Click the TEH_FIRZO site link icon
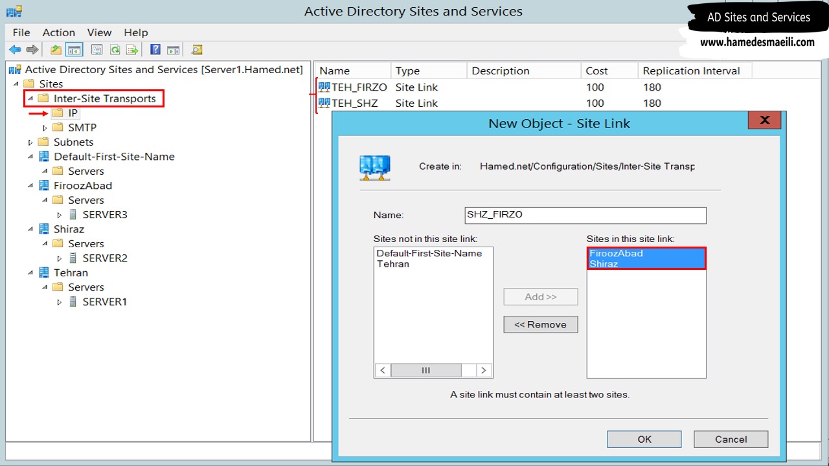Image resolution: width=829 pixels, height=466 pixels. (x=324, y=87)
